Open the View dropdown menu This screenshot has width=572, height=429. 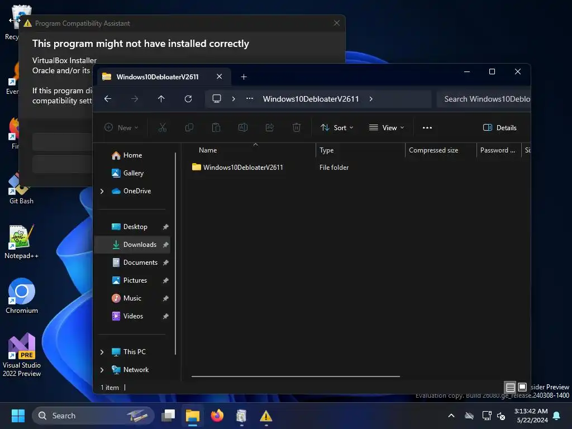(x=387, y=128)
